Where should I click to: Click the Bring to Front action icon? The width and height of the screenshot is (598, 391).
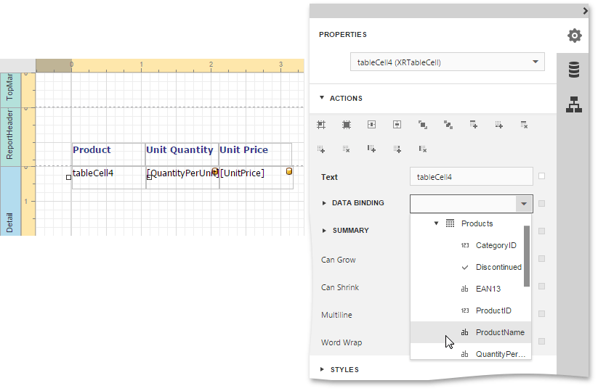point(423,125)
